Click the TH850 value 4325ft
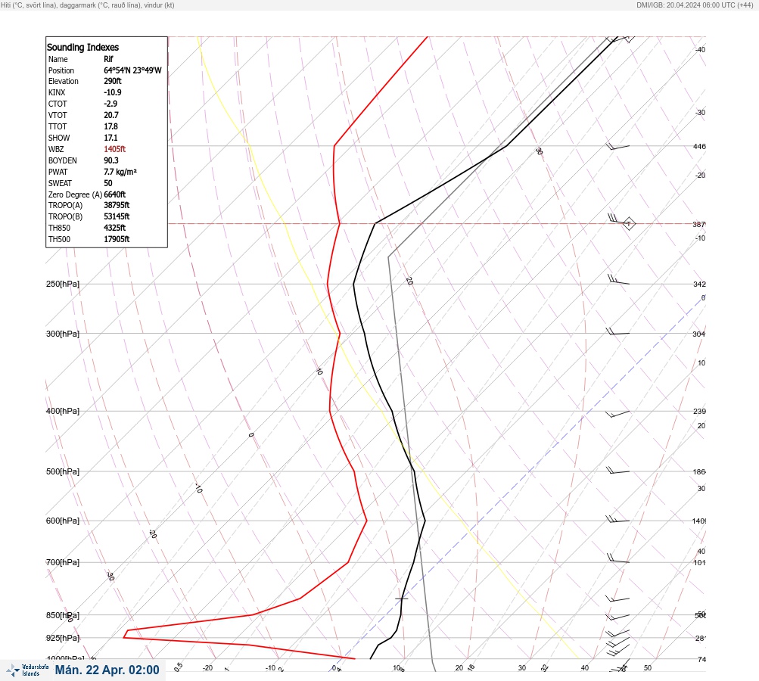Viewport: 759px width, 681px height. click(115, 228)
